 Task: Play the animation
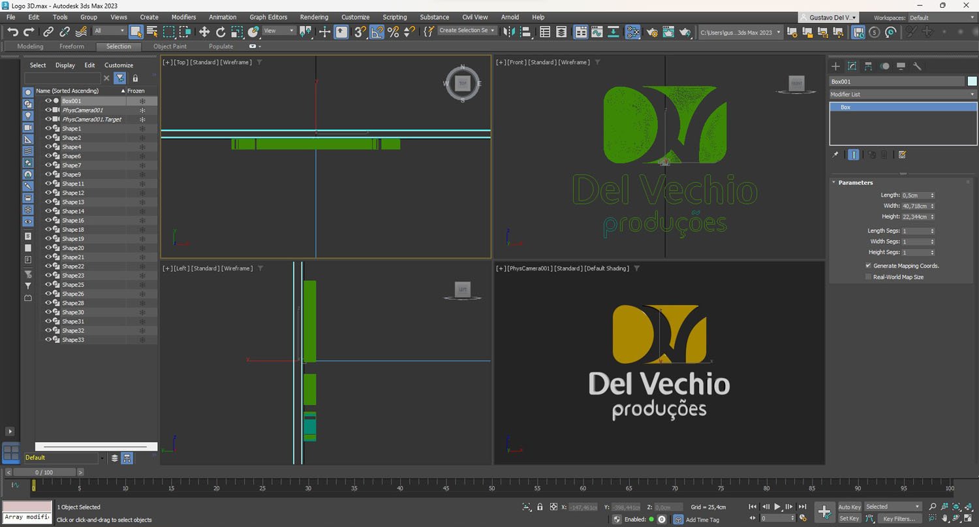(x=777, y=507)
